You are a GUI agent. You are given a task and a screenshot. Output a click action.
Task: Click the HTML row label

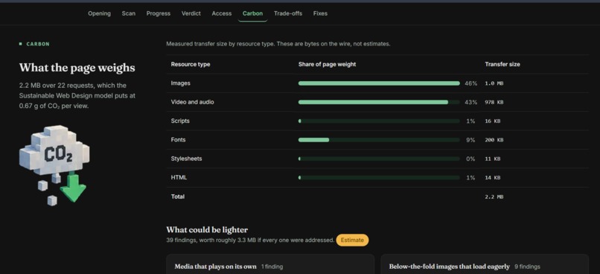pos(179,177)
